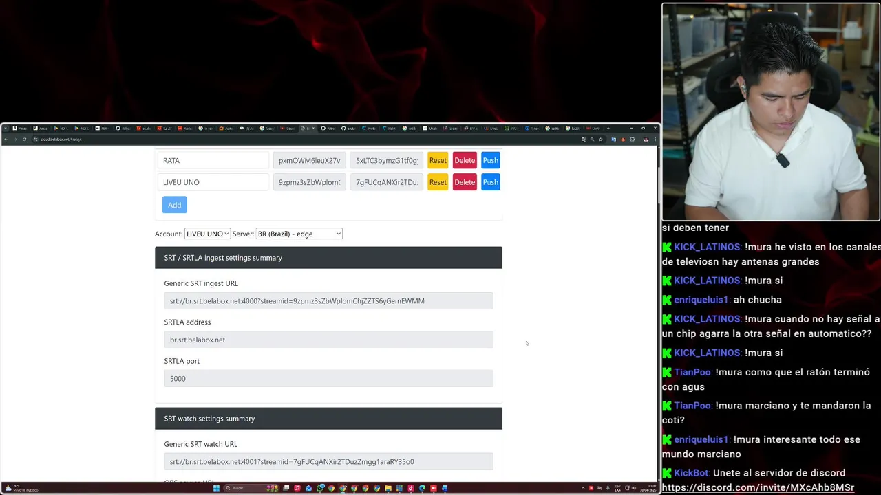
Task: Open the Chrome three-dot menu
Action: tap(655, 140)
